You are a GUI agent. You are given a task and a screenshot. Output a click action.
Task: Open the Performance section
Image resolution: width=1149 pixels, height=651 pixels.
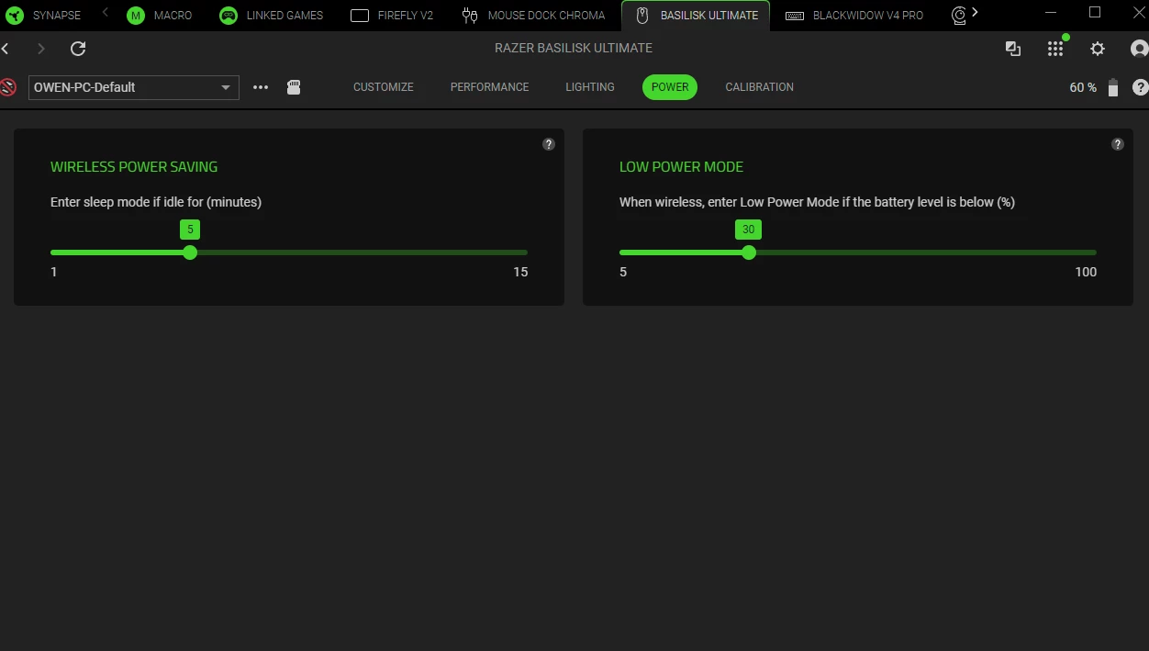tap(490, 87)
